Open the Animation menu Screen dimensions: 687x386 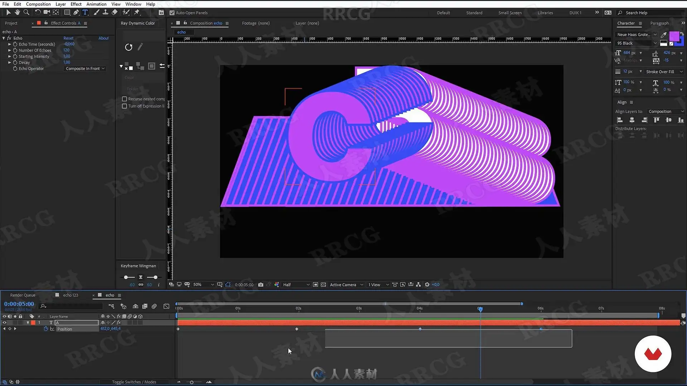click(x=96, y=4)
